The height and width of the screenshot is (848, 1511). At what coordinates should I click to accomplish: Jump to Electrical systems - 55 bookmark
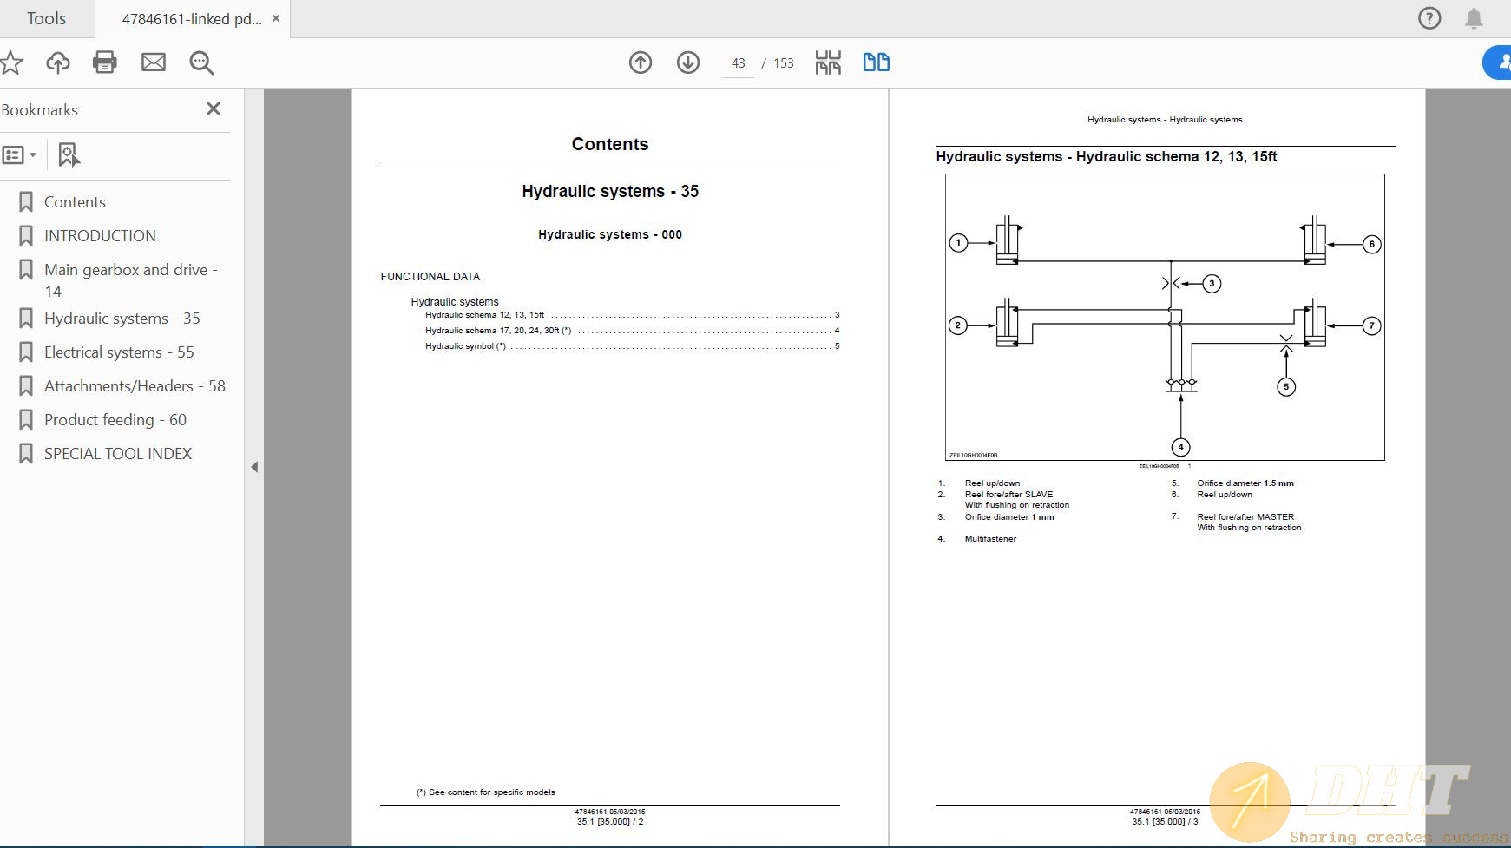[119, 352]
